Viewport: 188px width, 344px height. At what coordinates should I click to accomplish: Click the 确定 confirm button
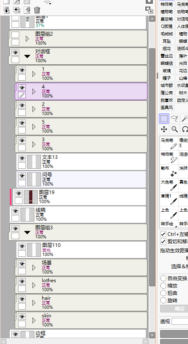[x=174, y=309]
